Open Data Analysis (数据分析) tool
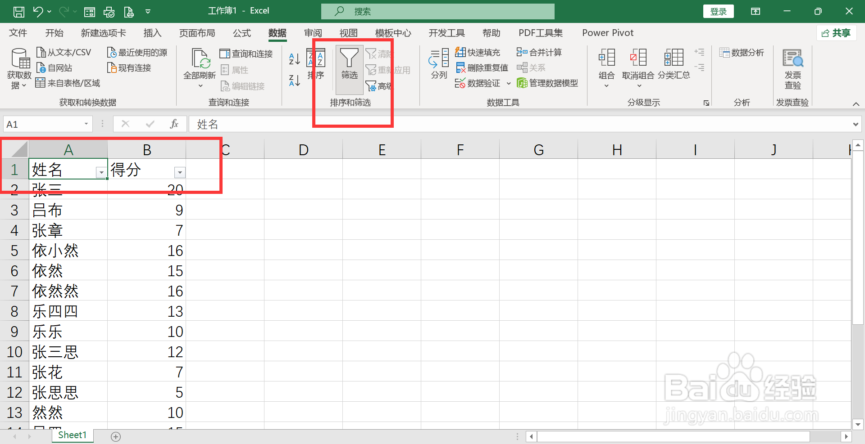 (x=742, y=53)
